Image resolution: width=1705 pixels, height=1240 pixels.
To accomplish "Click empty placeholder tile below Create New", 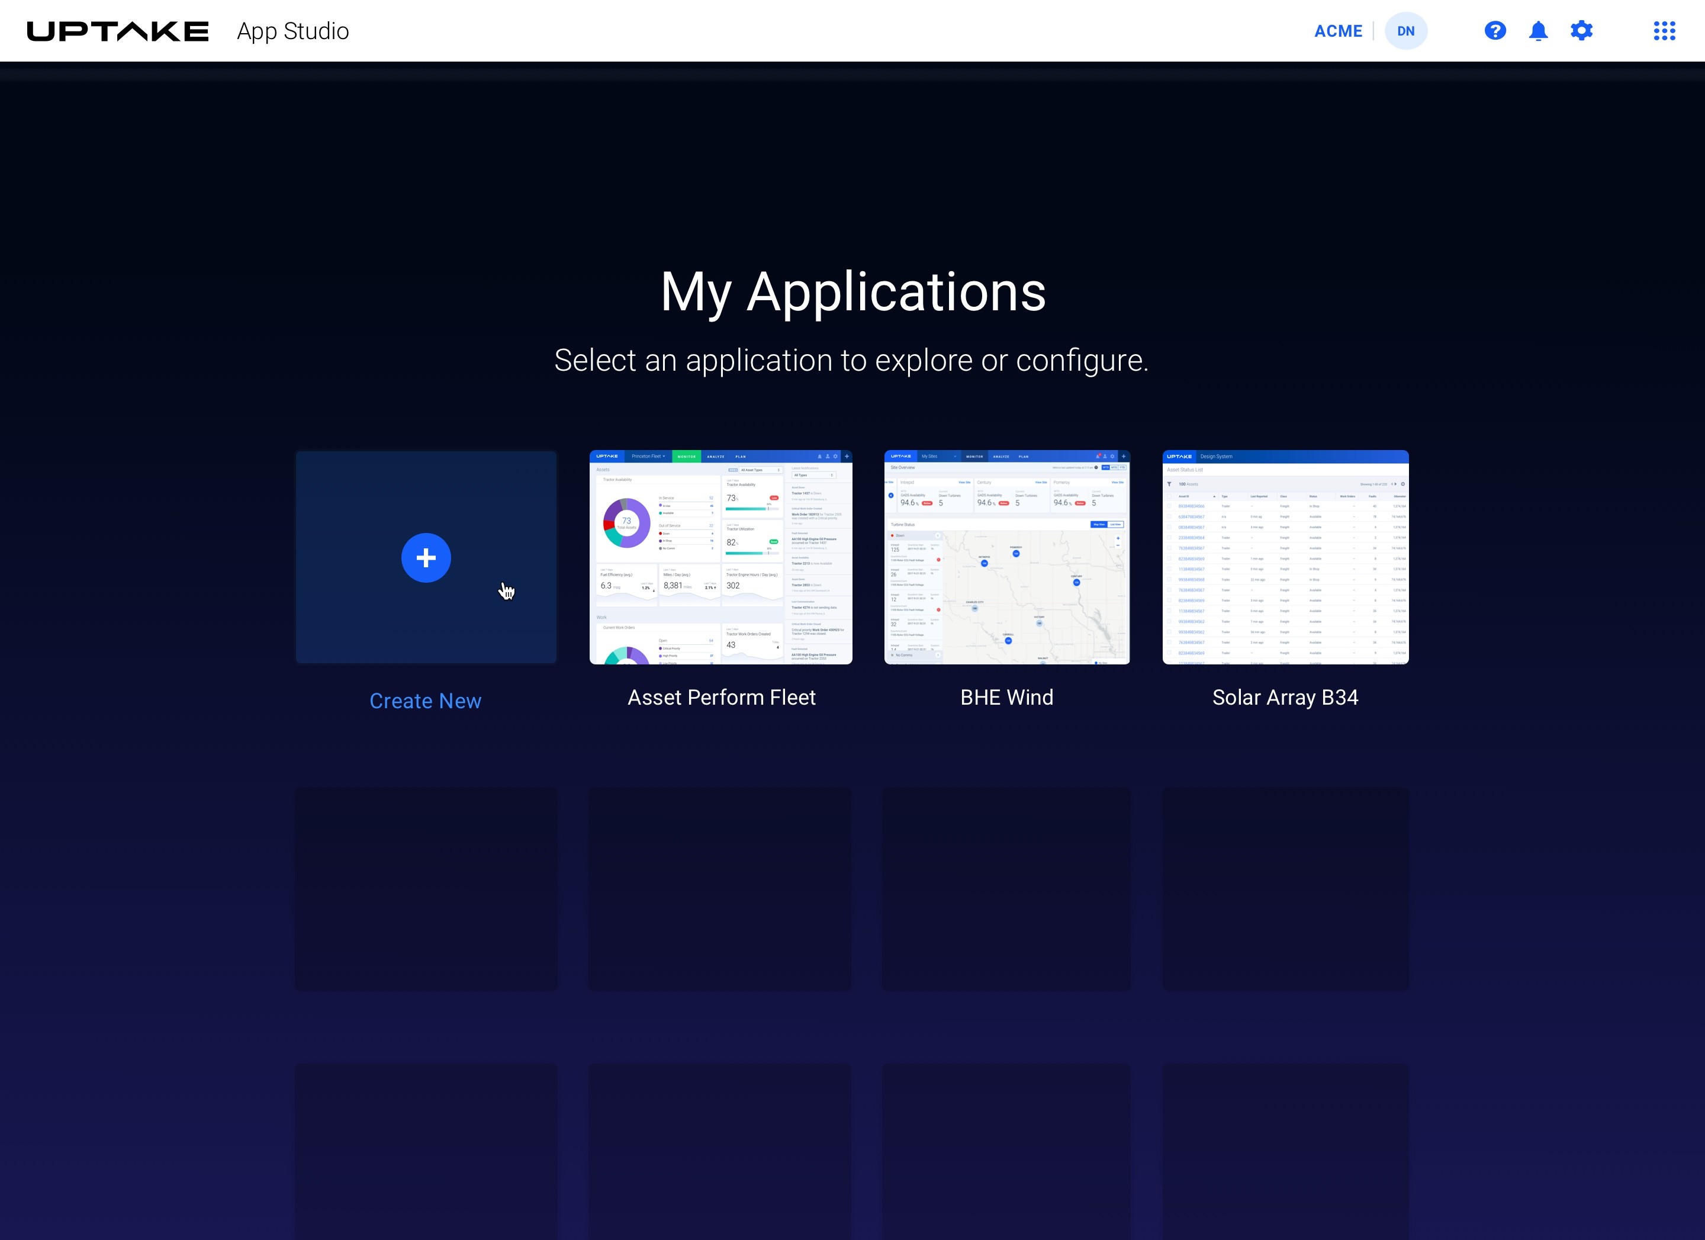I will 426,889.
